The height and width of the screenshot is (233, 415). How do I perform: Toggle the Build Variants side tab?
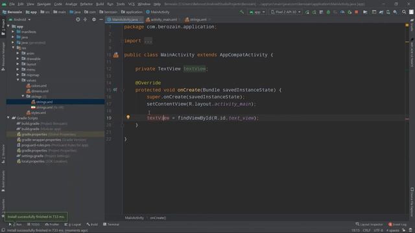(x=3, y=181)
